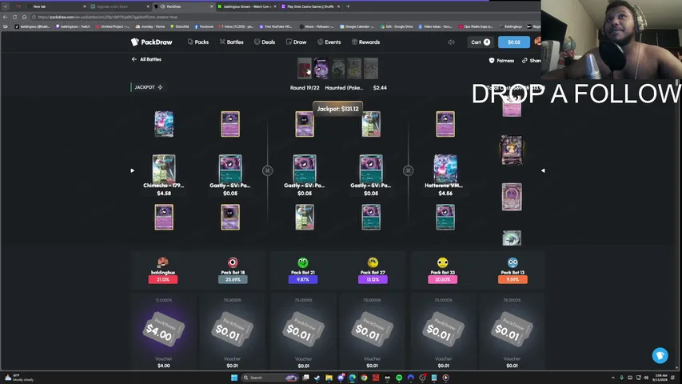Screen dimensions: 682x384
Task: Click the $4.00 voucher ticket
Action: pyautogui.click(x=164, y=330)
